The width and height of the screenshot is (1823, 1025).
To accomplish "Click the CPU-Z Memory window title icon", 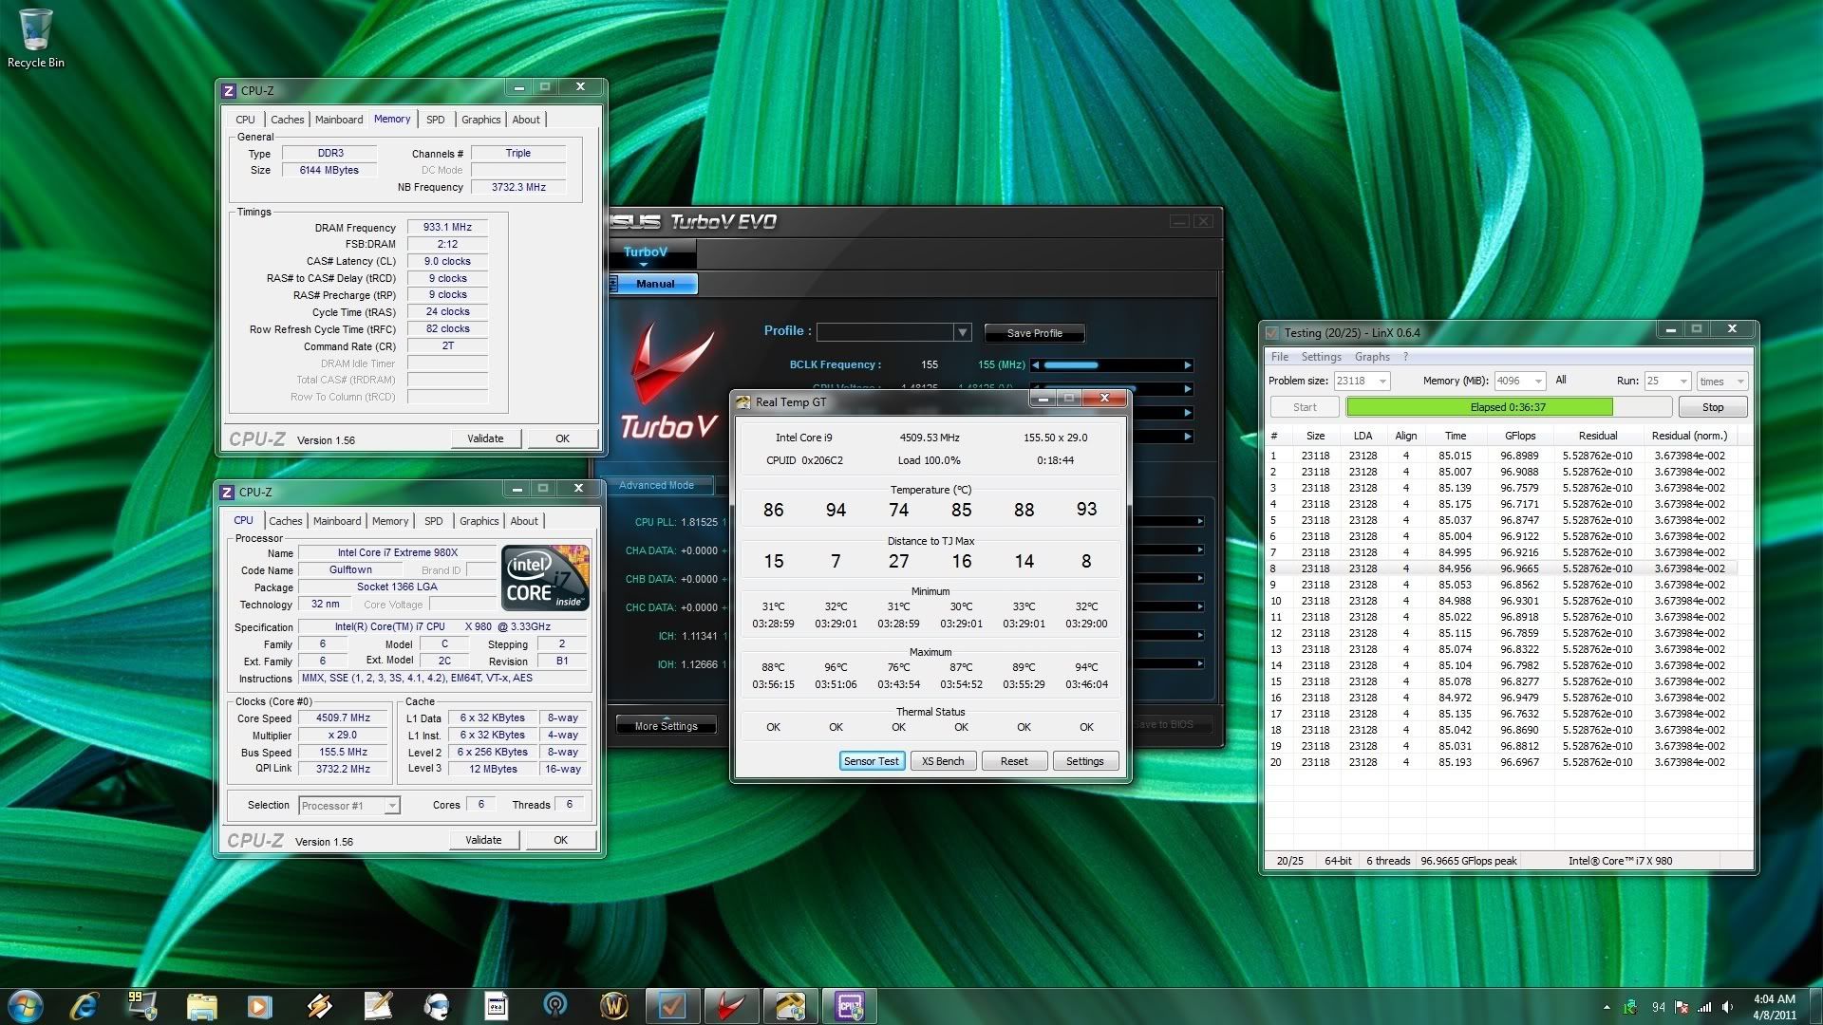I will point(229,91).
